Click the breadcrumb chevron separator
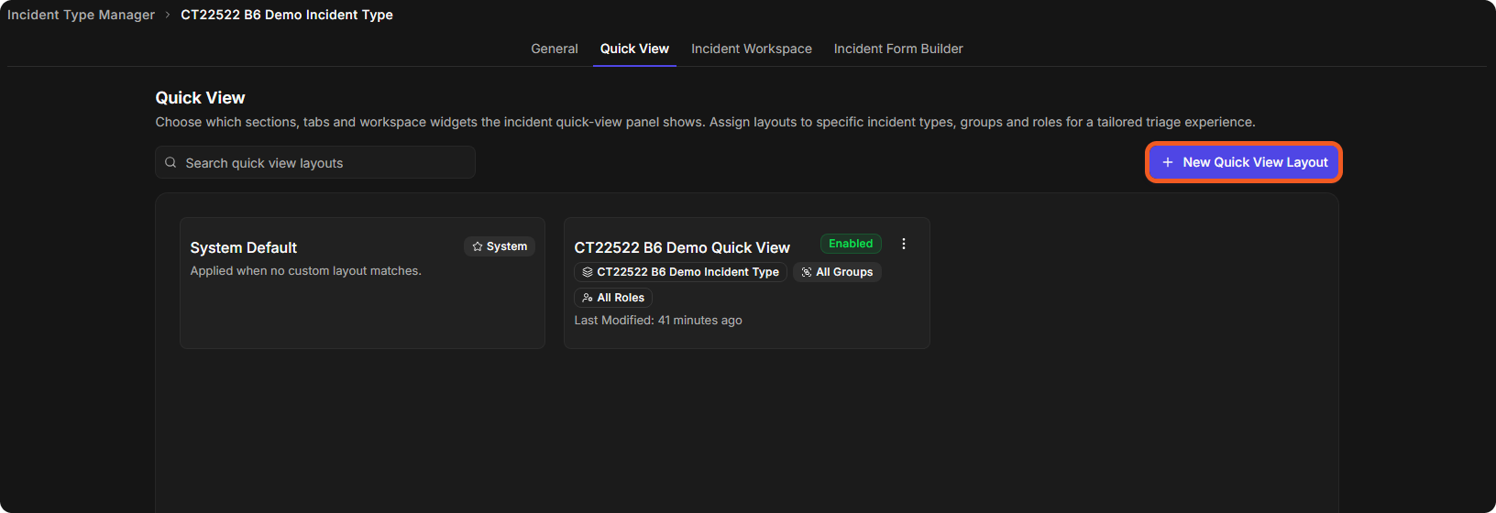 168,15
